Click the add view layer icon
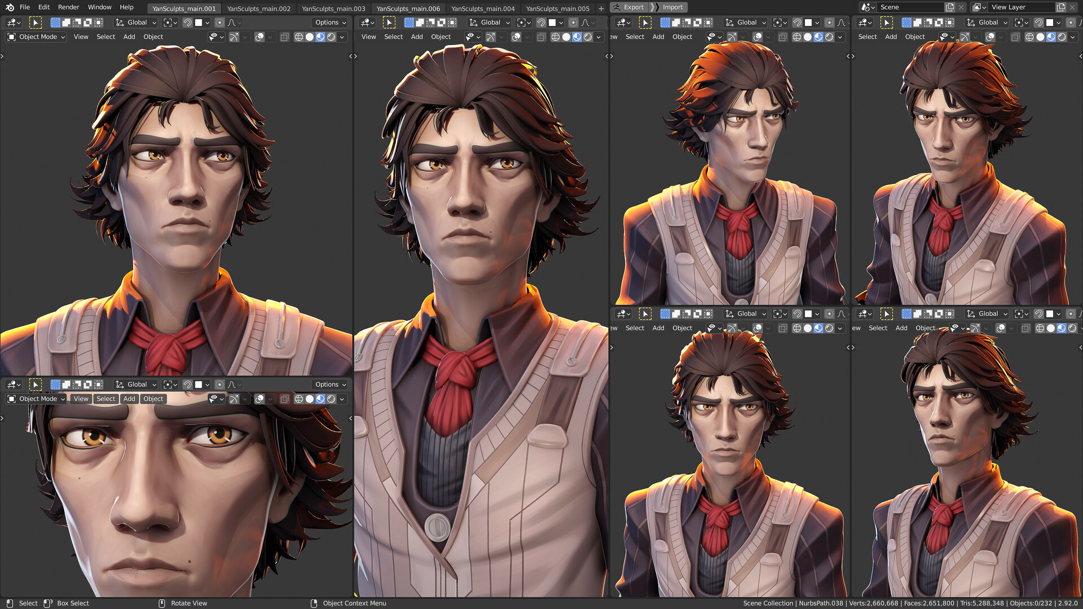The image size is (1083, 609). 1061,7
